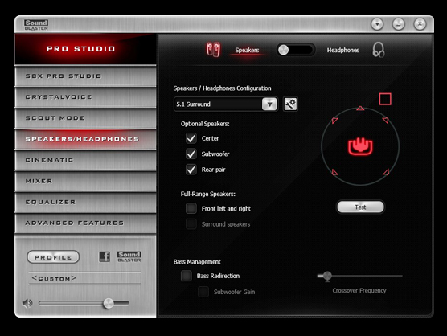Select the Speakers/Headphones menu item
This screenshot has height=336, width=447.
85,139
